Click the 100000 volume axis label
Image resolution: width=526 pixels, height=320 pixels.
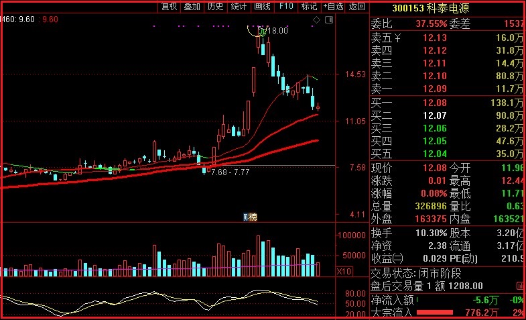tap(352, 235)
